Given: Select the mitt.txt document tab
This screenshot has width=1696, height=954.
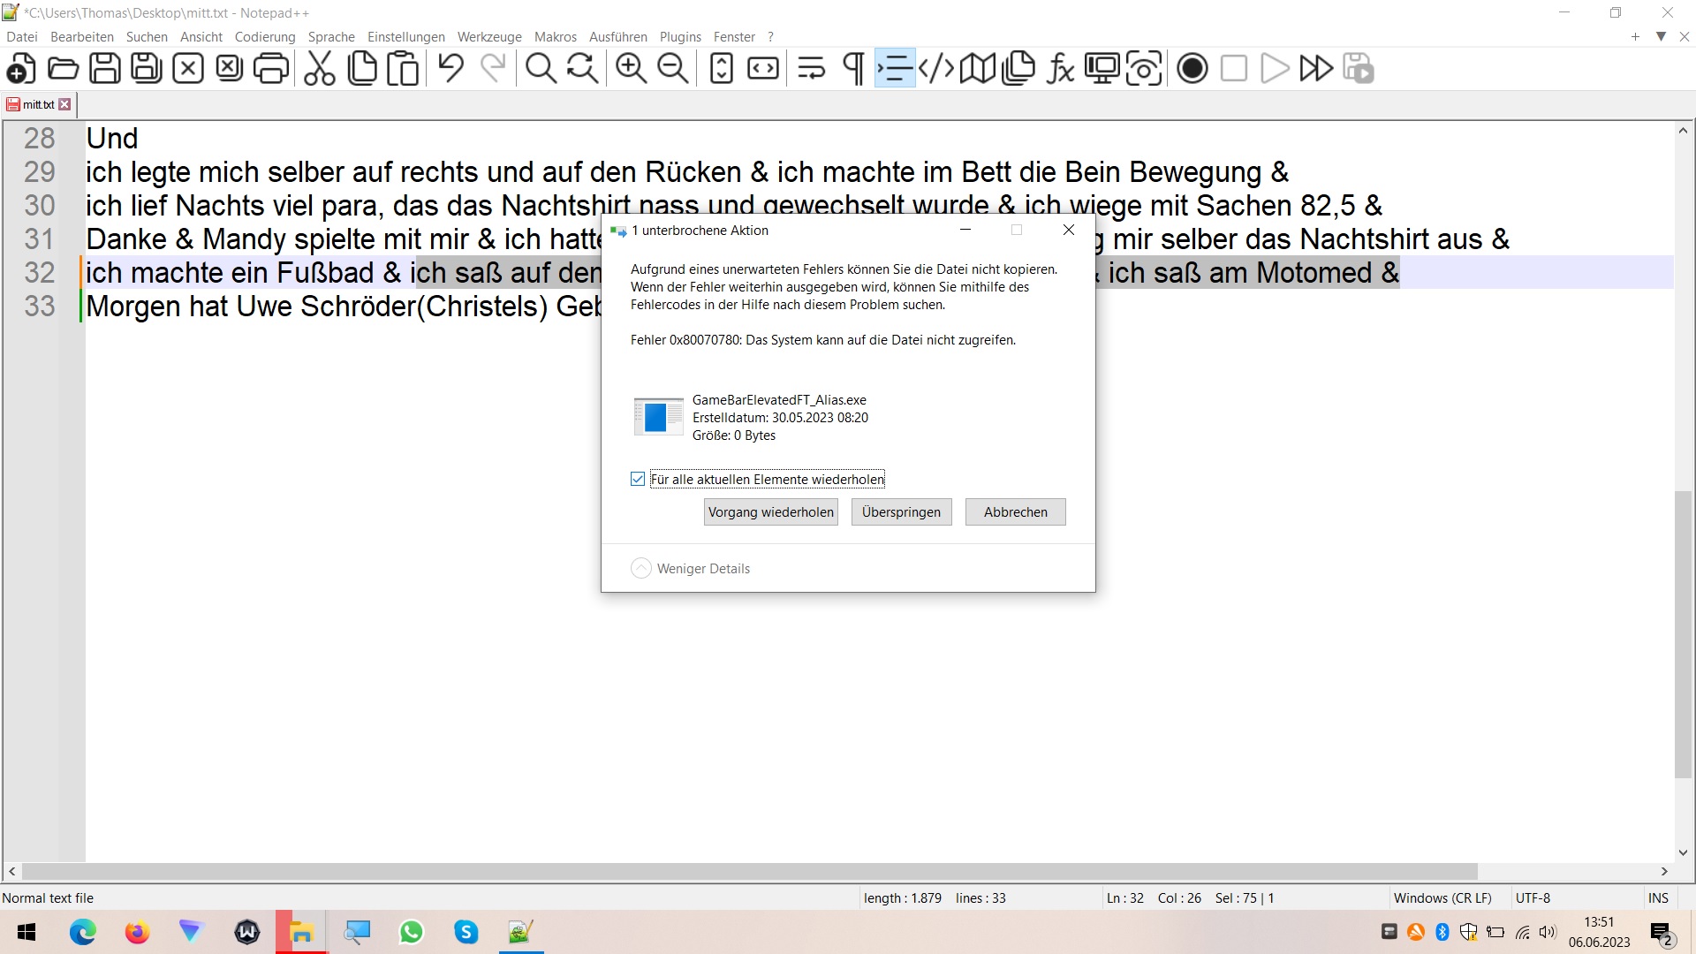Looking at the screenshot, I should (38, 104).
